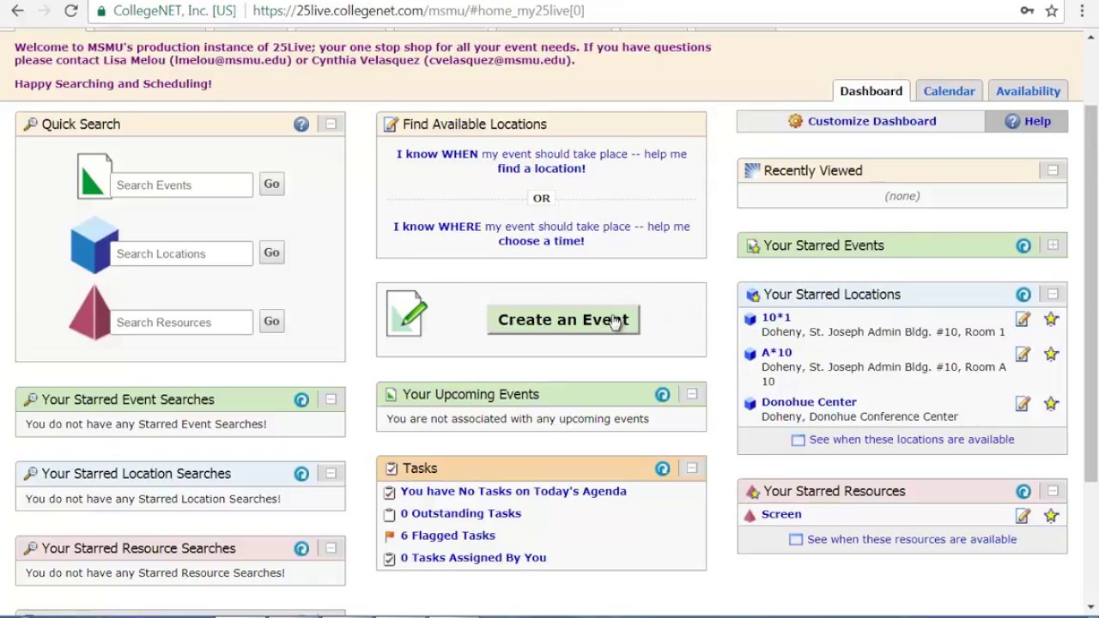Click the Create an Event button
Viewport: 1099px width, 618px height.
click(x=563, y=319)
